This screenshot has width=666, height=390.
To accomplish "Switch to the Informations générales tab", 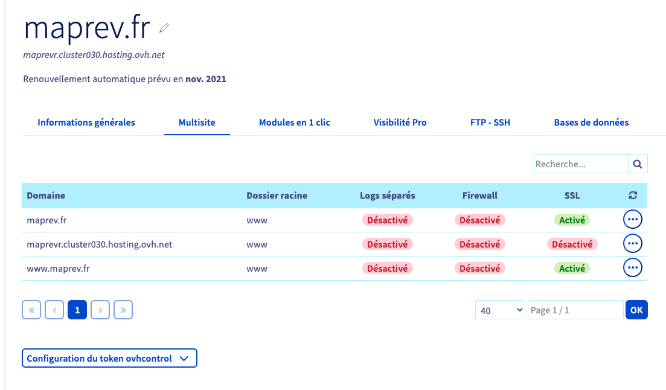I will pyautogui.click(x=86, y=123).
